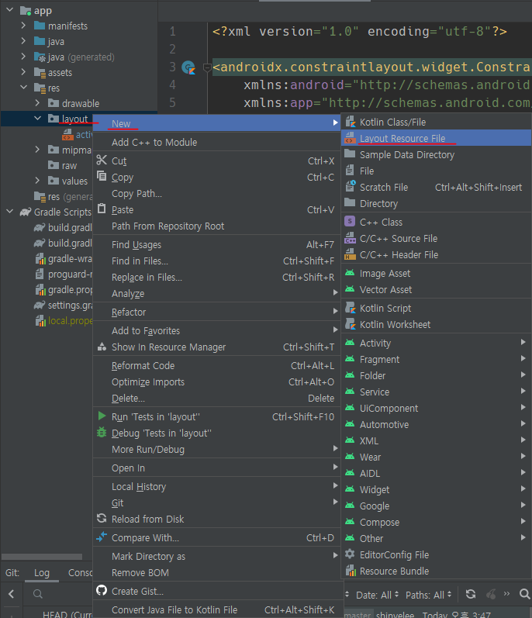Click the C/C++ Source File icon

click(x=350, y=239)
